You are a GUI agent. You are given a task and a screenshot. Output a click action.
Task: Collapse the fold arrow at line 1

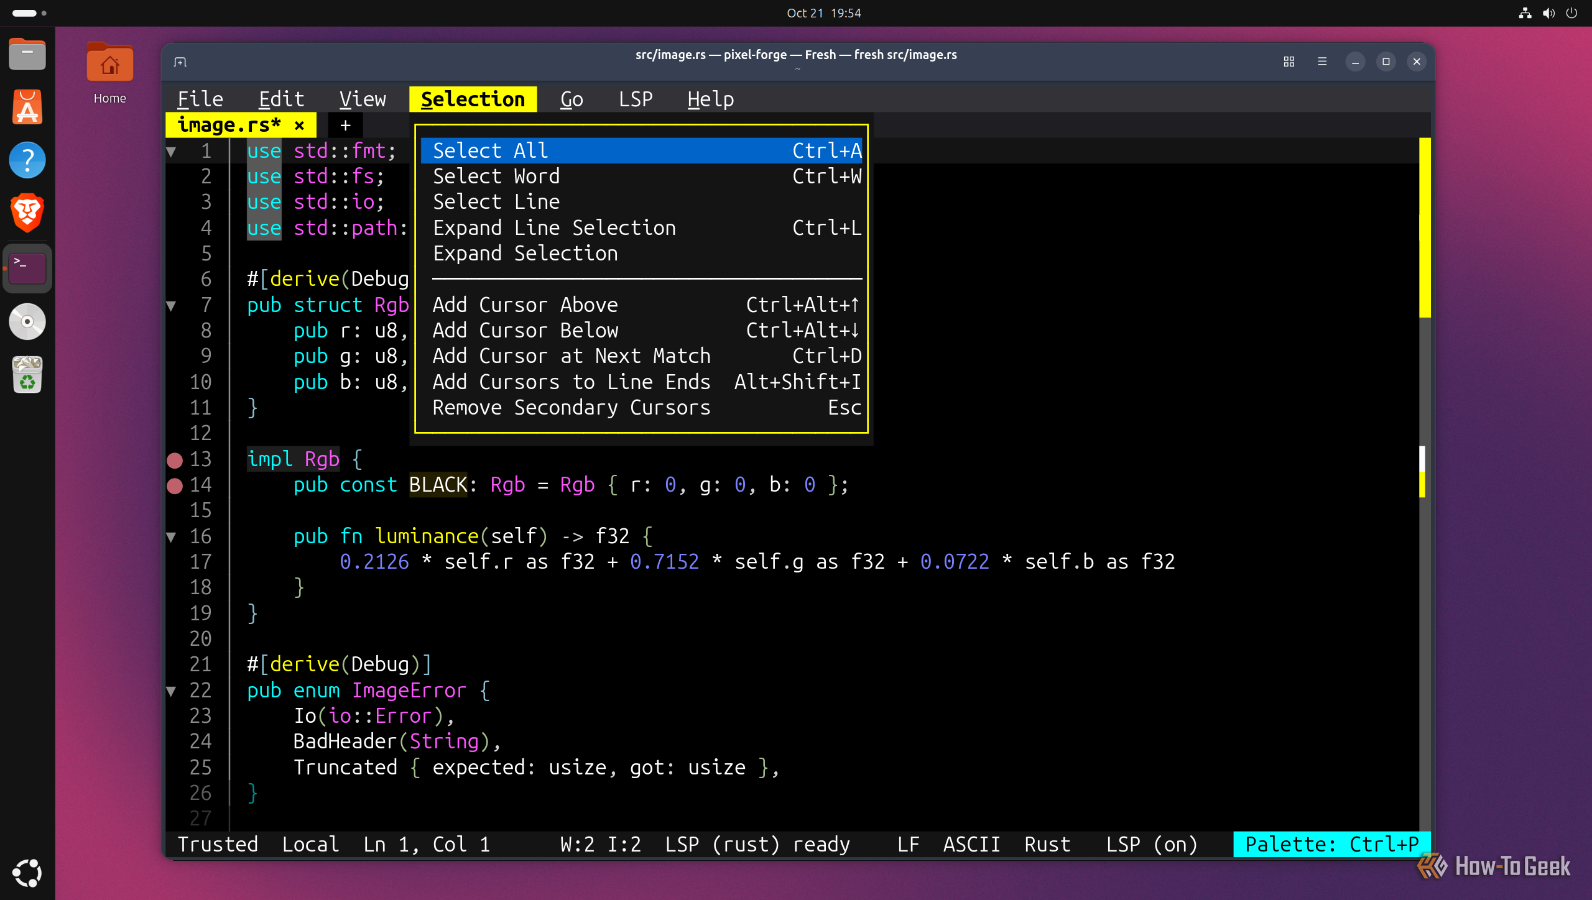coord(172,152)
